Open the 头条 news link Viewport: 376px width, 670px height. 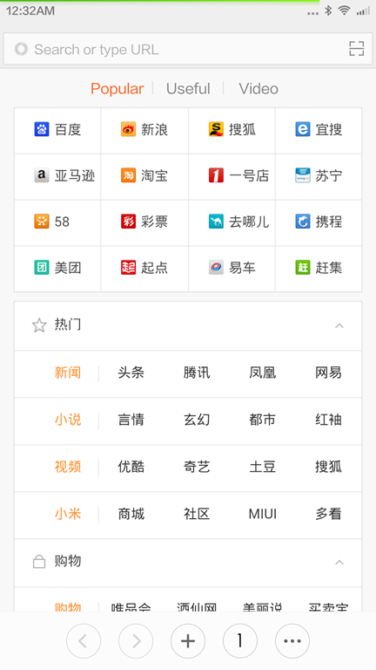[131, 373]
